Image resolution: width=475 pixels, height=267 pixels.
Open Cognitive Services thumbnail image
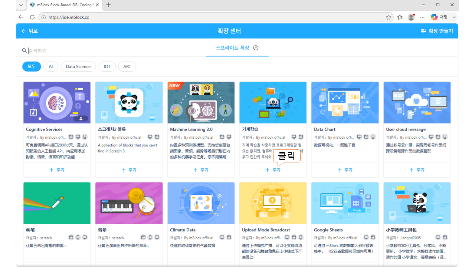pyautogui.click(x=57, y=103)
